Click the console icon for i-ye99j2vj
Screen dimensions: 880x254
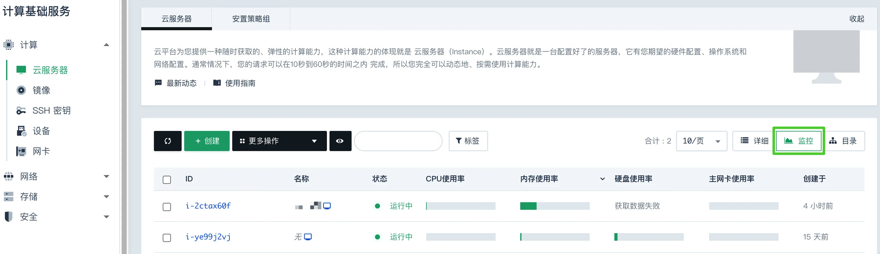click(308, 237)
